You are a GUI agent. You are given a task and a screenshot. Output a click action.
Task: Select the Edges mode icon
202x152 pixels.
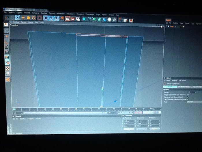click(x=7, y=52)
